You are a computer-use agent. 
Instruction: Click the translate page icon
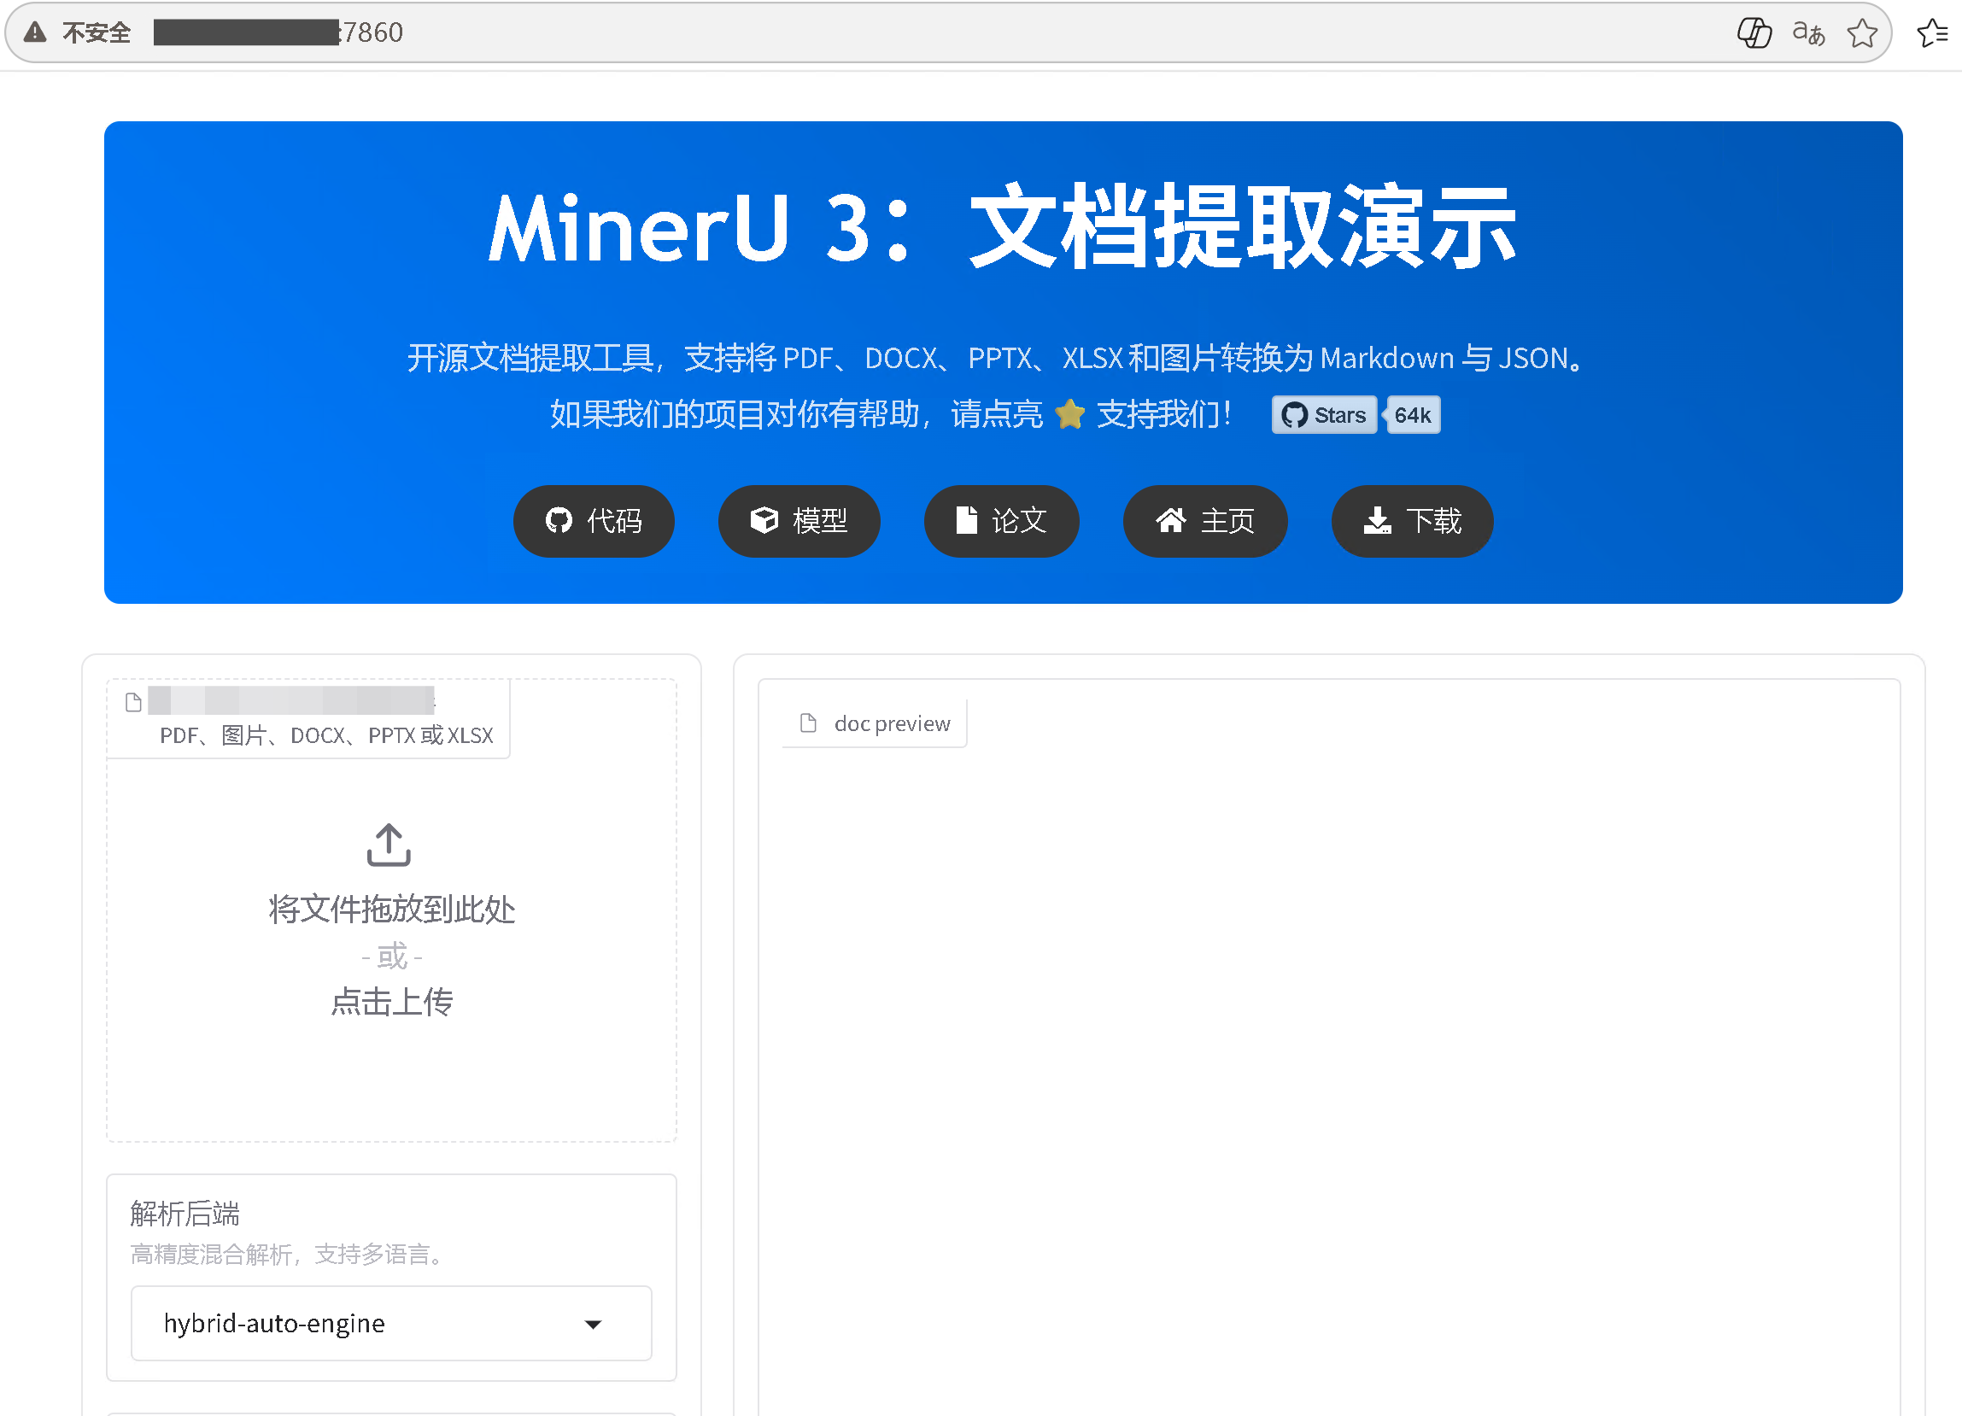click(x=1808, y=32)
